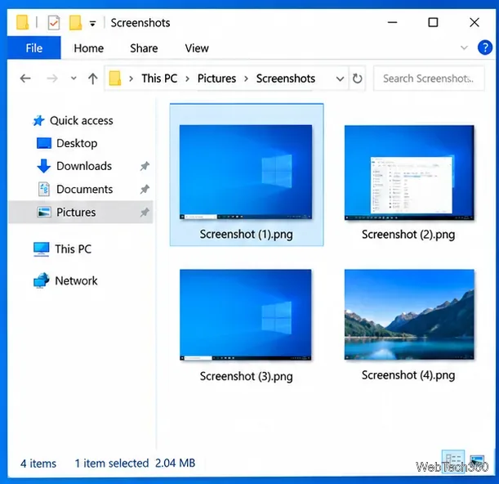Click the pin icon next to Downloads
The width and height of the screenshot is (499, 484).
145,166
